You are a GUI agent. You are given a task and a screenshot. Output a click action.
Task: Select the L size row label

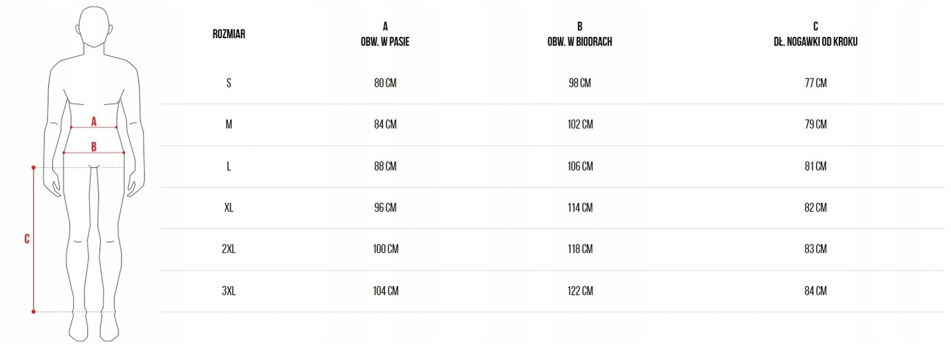coord(229,166)
